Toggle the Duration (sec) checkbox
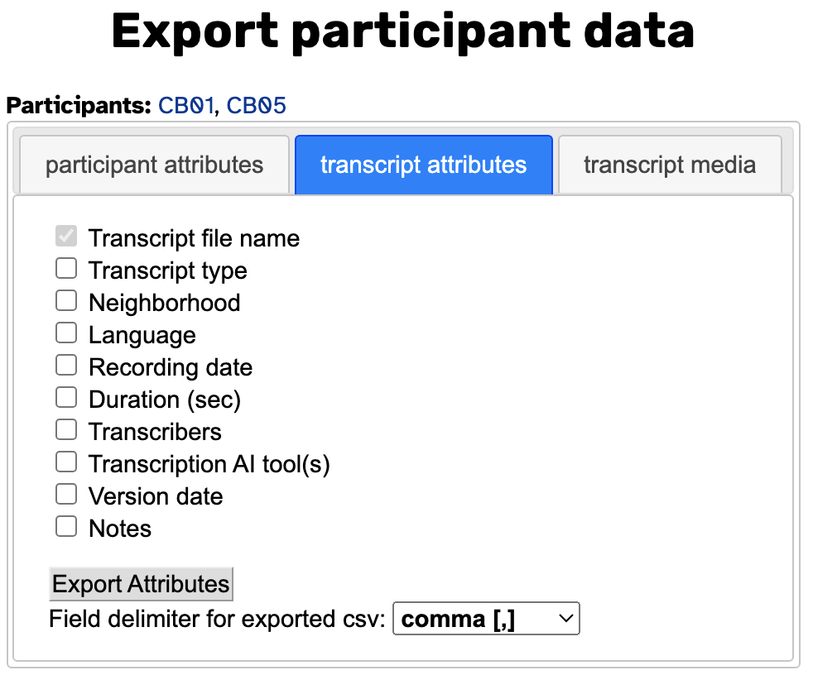Image resolution: width=813 pixels, height=675 pixels. pos(66,398)
